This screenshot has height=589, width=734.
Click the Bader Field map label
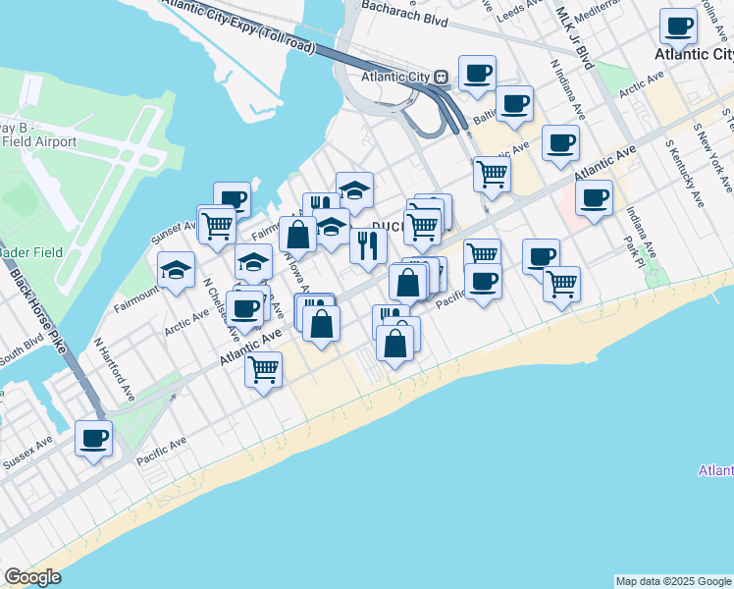click(x=29, y=252)
